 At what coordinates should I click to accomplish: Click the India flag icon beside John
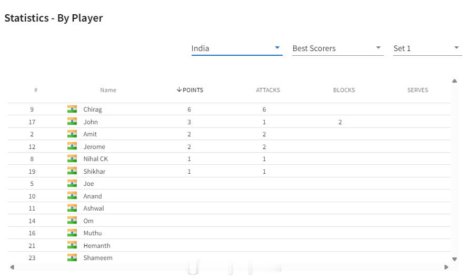pyautogui.click(x=72, y=122)
